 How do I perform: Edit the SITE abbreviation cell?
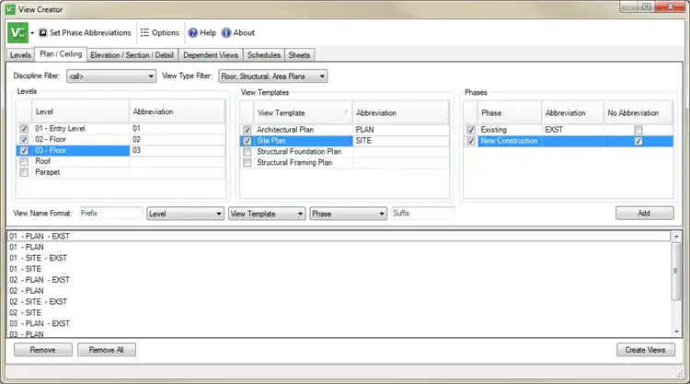pos(400,141)
